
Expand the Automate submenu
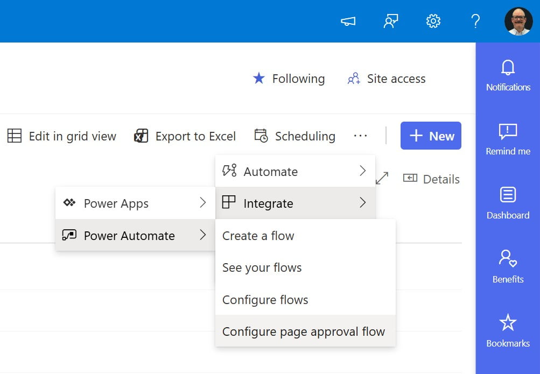coord(295,172)
